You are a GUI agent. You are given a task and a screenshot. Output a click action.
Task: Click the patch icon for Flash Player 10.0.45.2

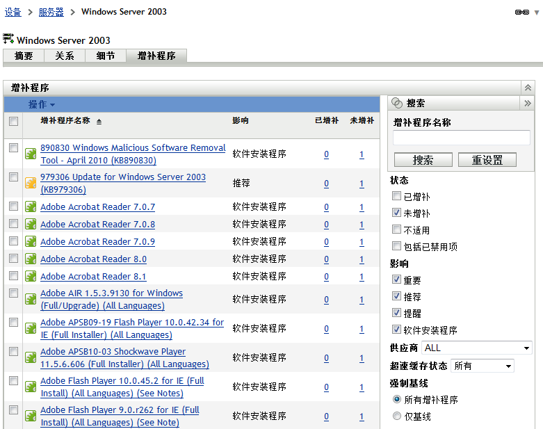[x=31, y=387]
